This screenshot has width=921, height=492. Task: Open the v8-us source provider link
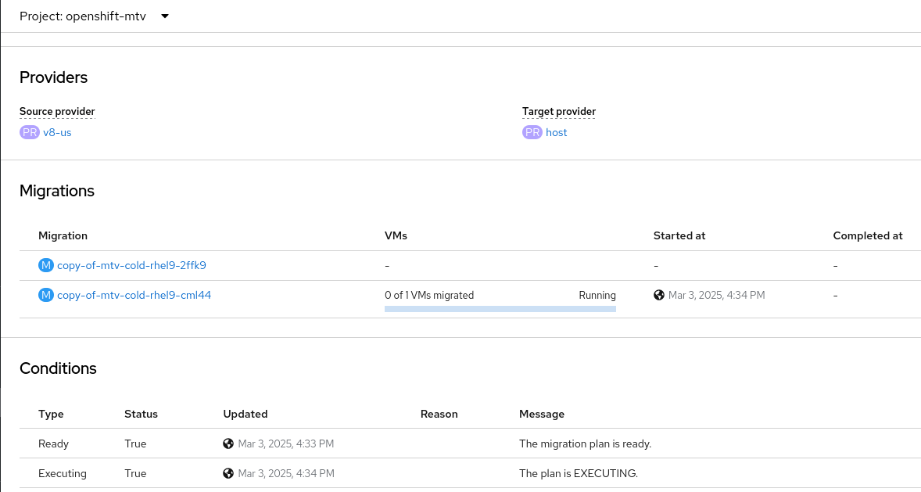pyautogui.click(x=57, y=132)
